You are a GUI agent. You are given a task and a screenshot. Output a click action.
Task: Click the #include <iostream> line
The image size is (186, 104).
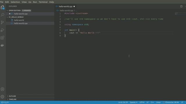76,14
